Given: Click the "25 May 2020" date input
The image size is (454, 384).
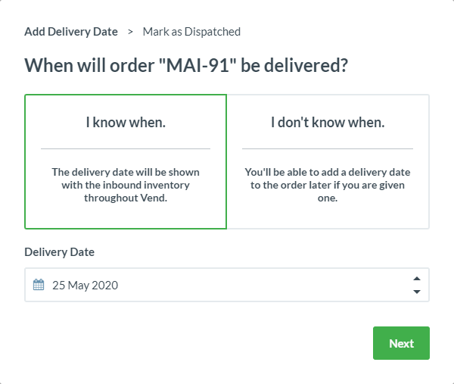Looking at the screenshot, I should [x=227, y=285].
